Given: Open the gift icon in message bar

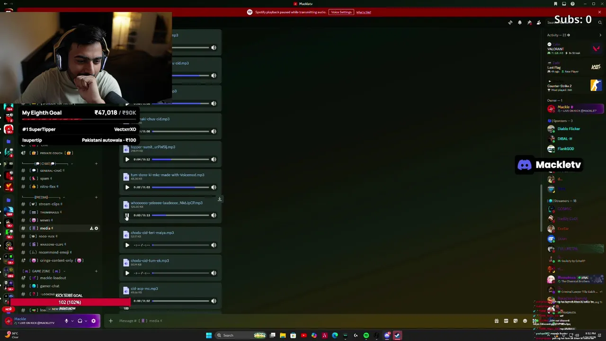Looking at the screenshot, I should point(497,321).
